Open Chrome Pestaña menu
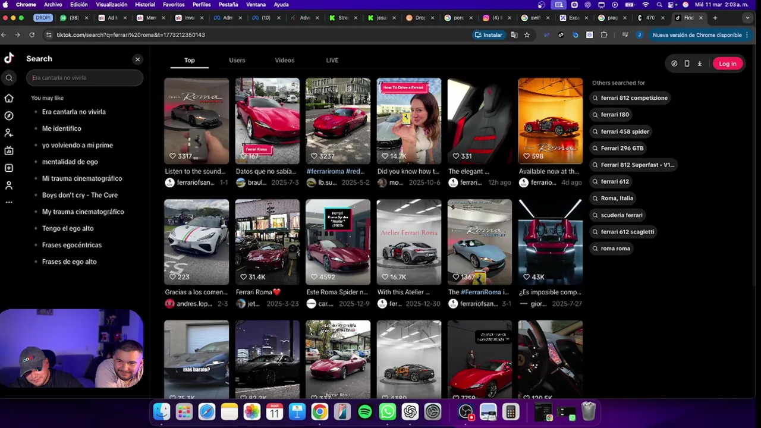The width and height of the screenshot is (761, 428). [x=228, y=5]
